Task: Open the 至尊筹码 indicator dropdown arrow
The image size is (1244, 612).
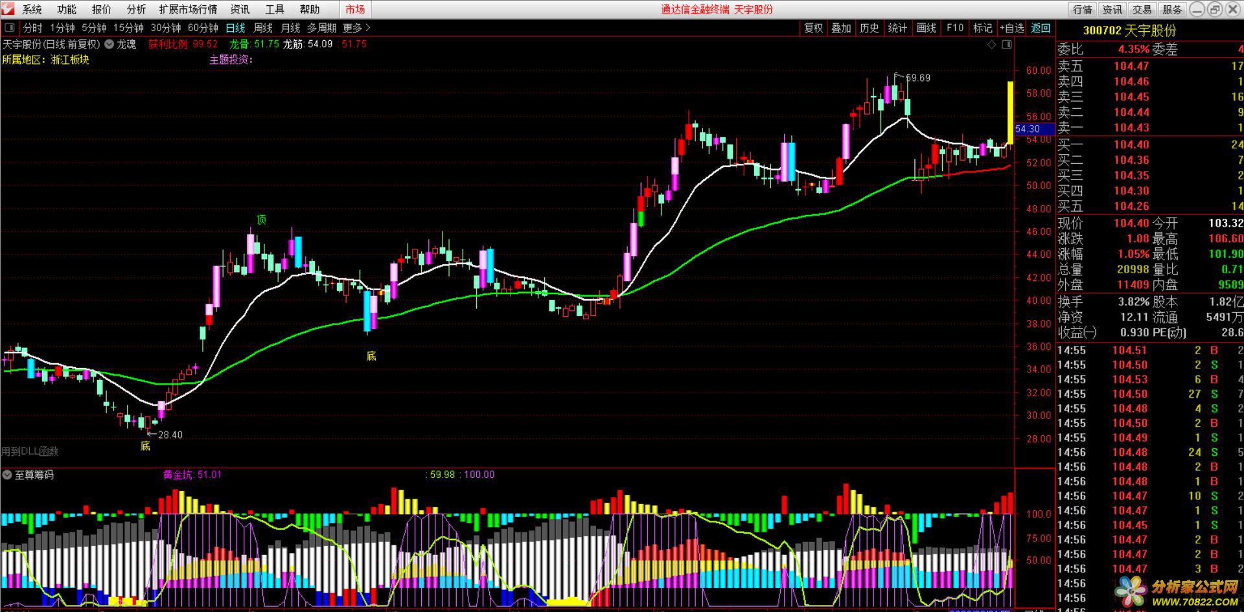Action: 6,475
